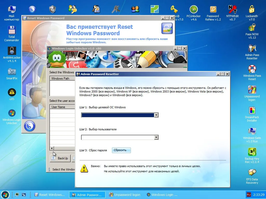Click the monitor quick-launch taskbar icon

(17, 195)
